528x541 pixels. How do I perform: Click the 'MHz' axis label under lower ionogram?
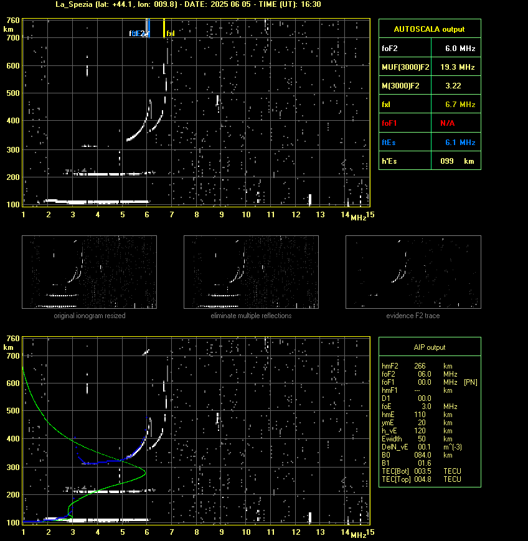(x=358, y=535)
